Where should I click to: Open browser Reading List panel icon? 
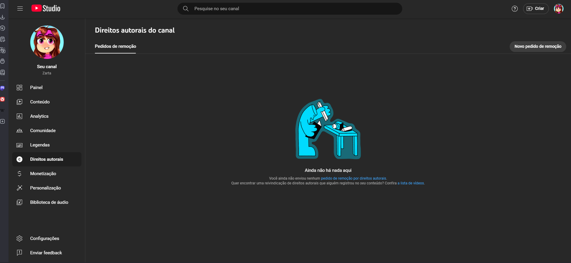pyautogui.click(x=2, y=72)
